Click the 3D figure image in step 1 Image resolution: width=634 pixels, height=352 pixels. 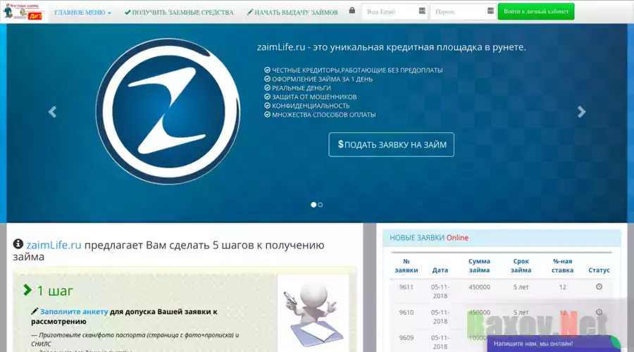tap(313, 313)
